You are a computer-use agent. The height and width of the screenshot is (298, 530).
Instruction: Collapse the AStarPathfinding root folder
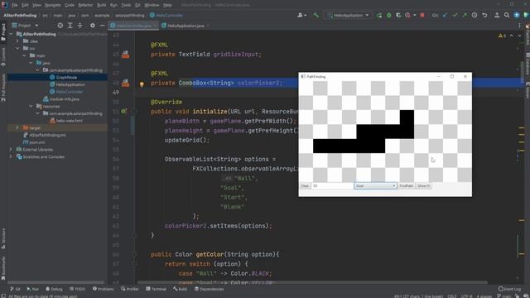coord(11,34)
